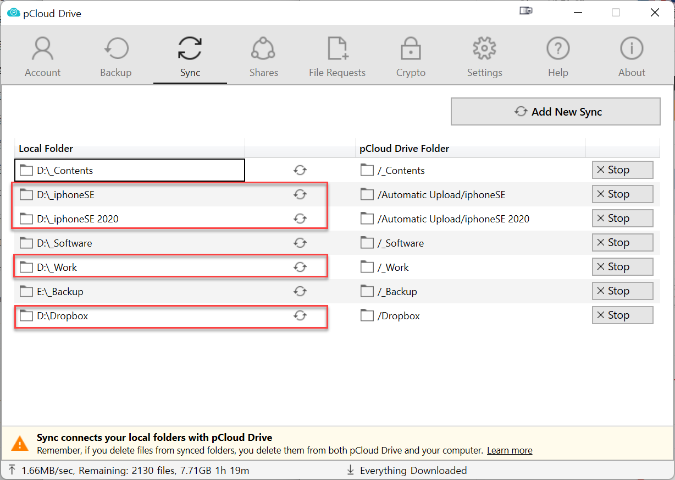Image resolution: width=675 pixels, height=480 pixels.
Task: Click folder icon beside D:\_iphoneSE 2020
Action: pos(26,219)
